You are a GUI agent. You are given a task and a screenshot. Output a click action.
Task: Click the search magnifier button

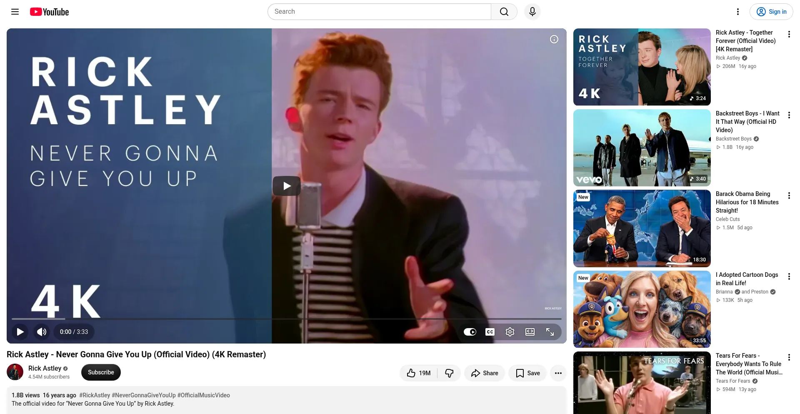504,12
